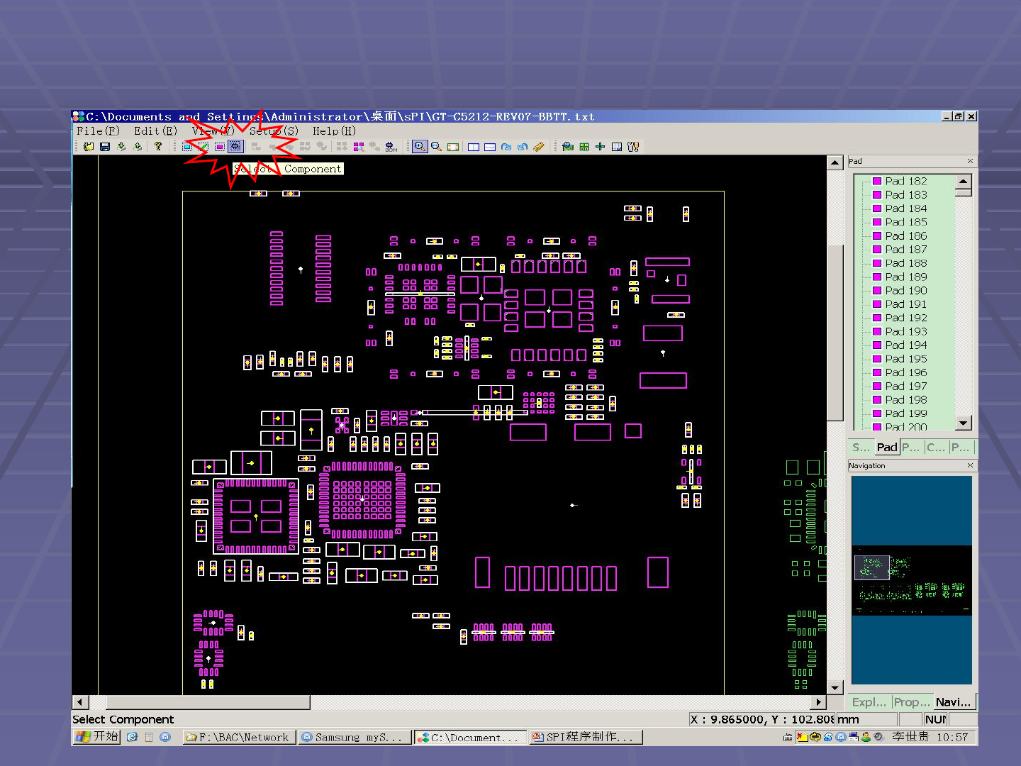The height and width of the screenshot is (766, 1021).
Task: Toggle the Select Component toolbar button
Action: (x=236, y=147)
